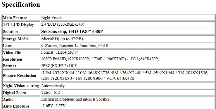This screenshot has height=109, width=216.
Task: Click the Solution row label
Action: tap(10, 31)
